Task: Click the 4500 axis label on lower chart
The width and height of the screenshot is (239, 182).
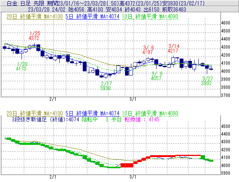Action: coord(226,126)
